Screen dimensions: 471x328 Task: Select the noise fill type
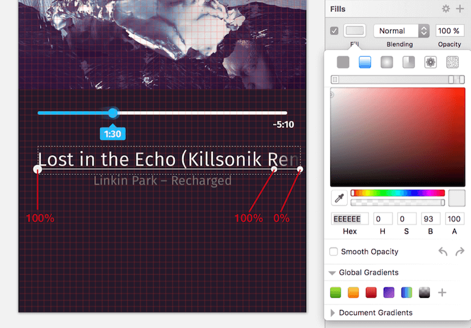point(452,62)
